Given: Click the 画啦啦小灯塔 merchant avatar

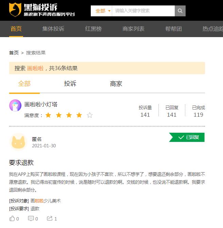Looking at the screenshot, I should [x=15, y=105].
